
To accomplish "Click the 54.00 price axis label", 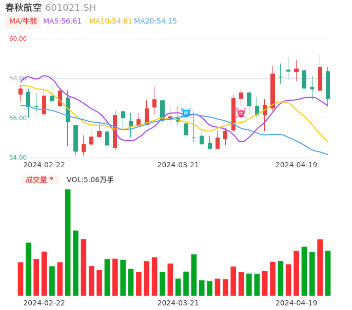I will coord(18,158).
